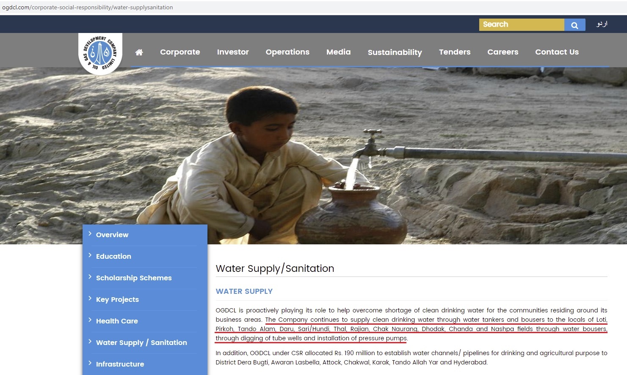Click the home icon in navigation bar

139,52
